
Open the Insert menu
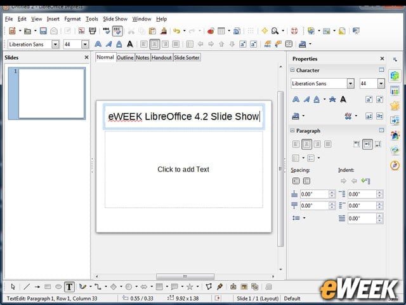coord(53,19)
